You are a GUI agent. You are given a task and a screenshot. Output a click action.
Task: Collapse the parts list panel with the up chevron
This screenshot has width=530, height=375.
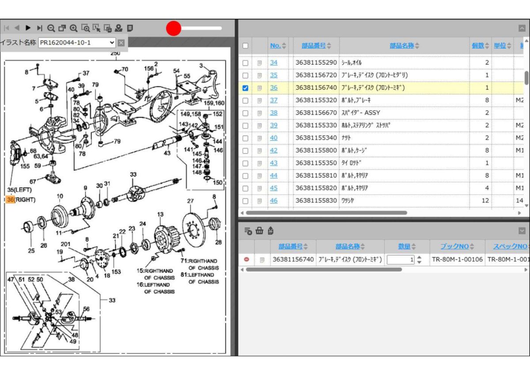(x=522, y=28)
